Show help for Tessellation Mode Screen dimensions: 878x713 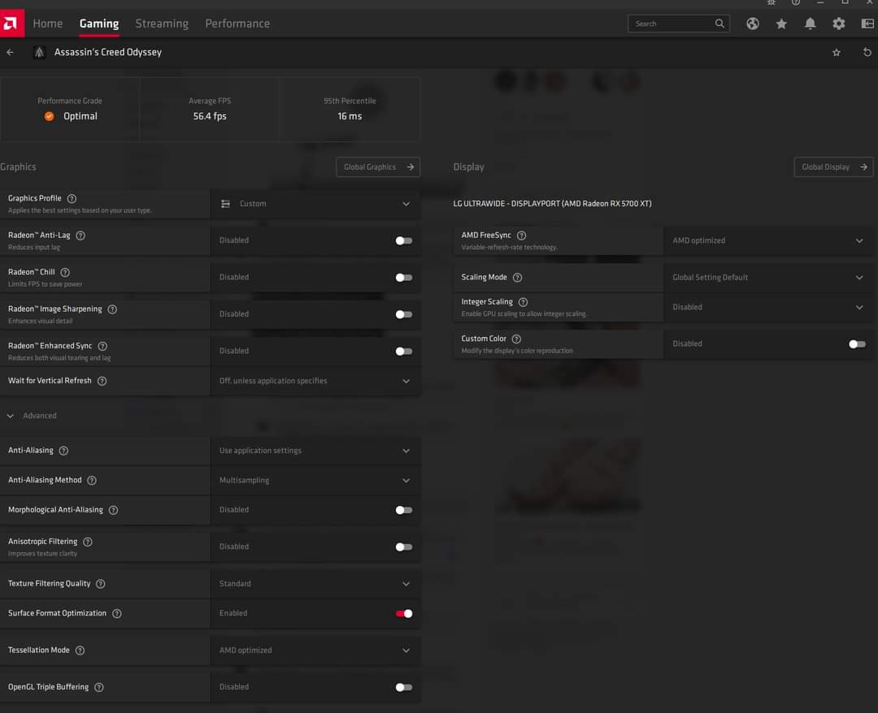80,650
